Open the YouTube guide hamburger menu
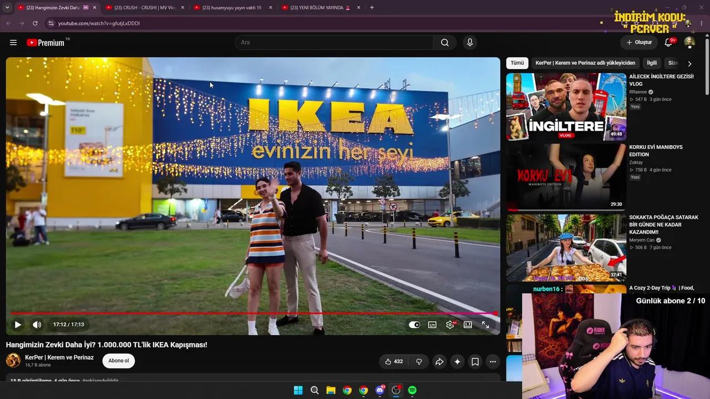Screen dimensions: 710x399 click(x=13, y=43)
